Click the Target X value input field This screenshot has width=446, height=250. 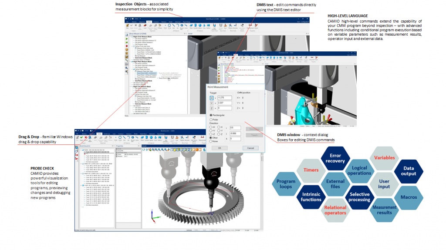pyautogui.click(x=225, y=98)
